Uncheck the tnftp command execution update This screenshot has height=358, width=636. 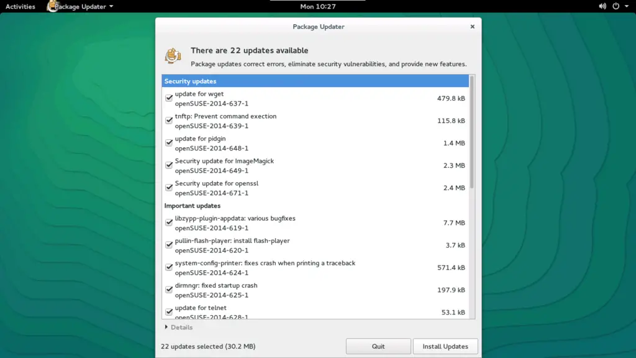(169, 121)
